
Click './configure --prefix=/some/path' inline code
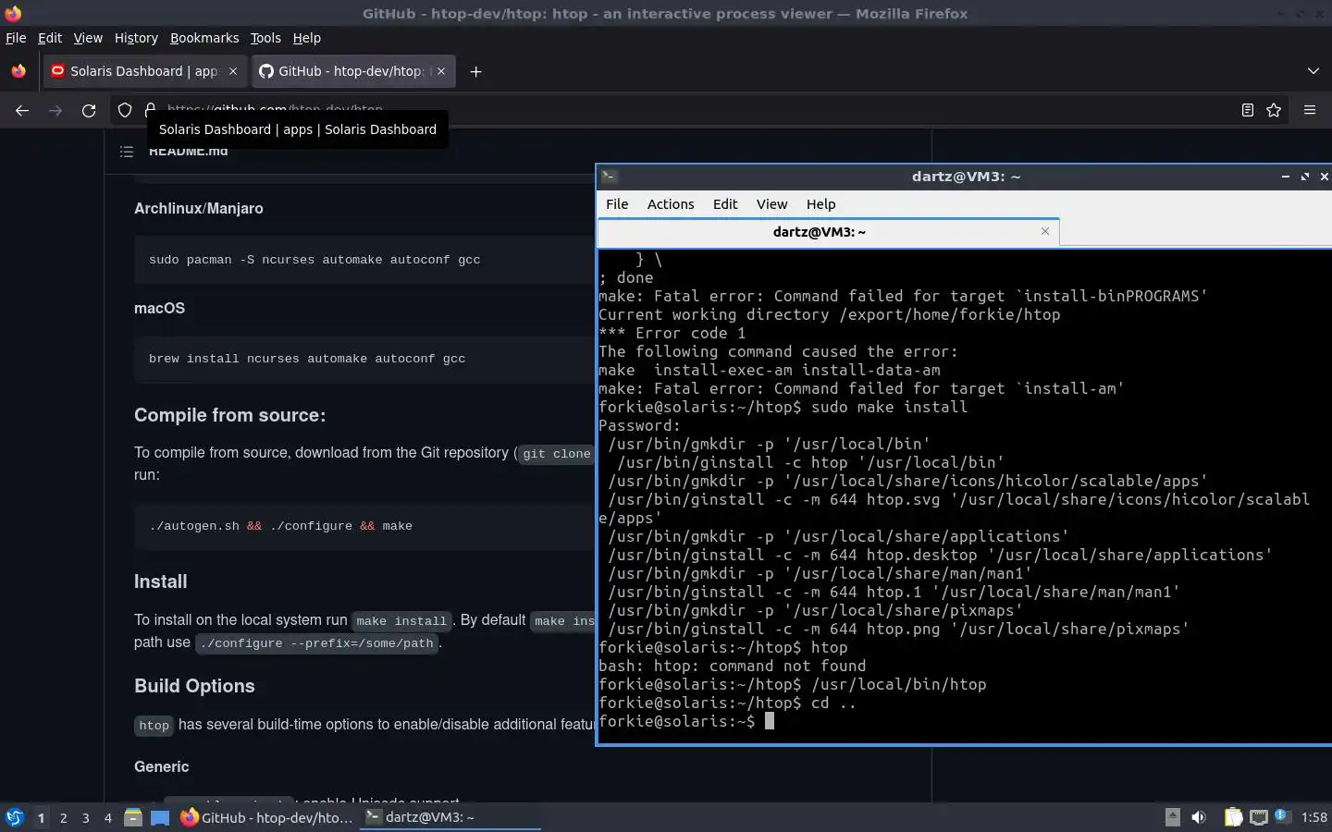[316, 643]
